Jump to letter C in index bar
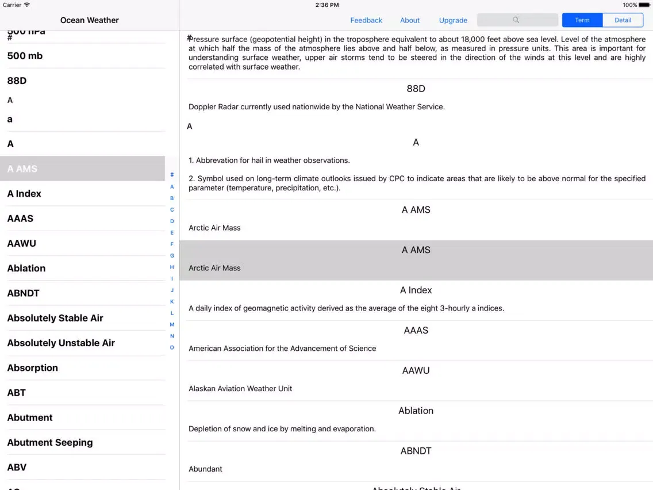 coord(172,209)
